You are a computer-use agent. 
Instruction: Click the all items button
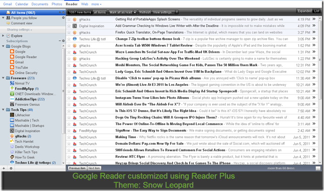click(100, 13)
